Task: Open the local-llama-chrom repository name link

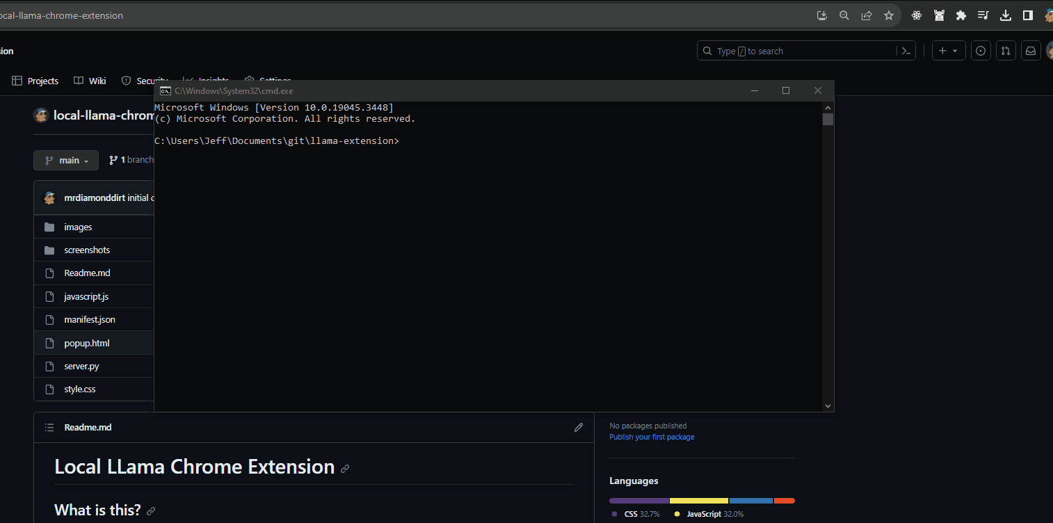Action: coord(104,115)
